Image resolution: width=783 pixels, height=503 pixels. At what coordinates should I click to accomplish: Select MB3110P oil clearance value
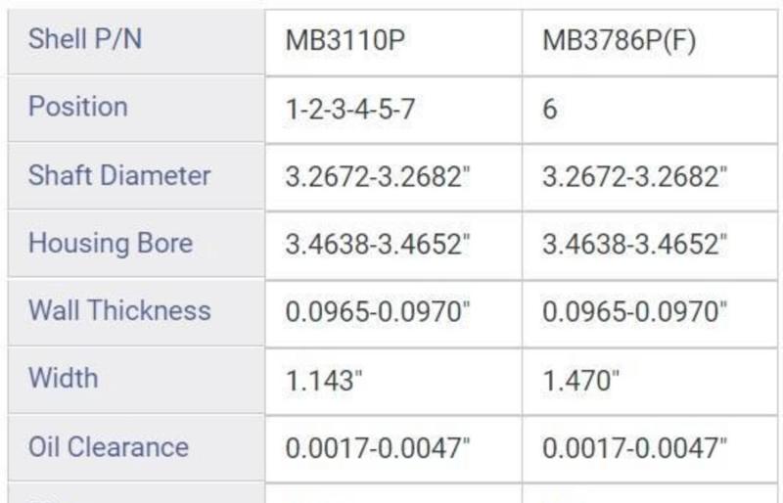tap(378, 448)
